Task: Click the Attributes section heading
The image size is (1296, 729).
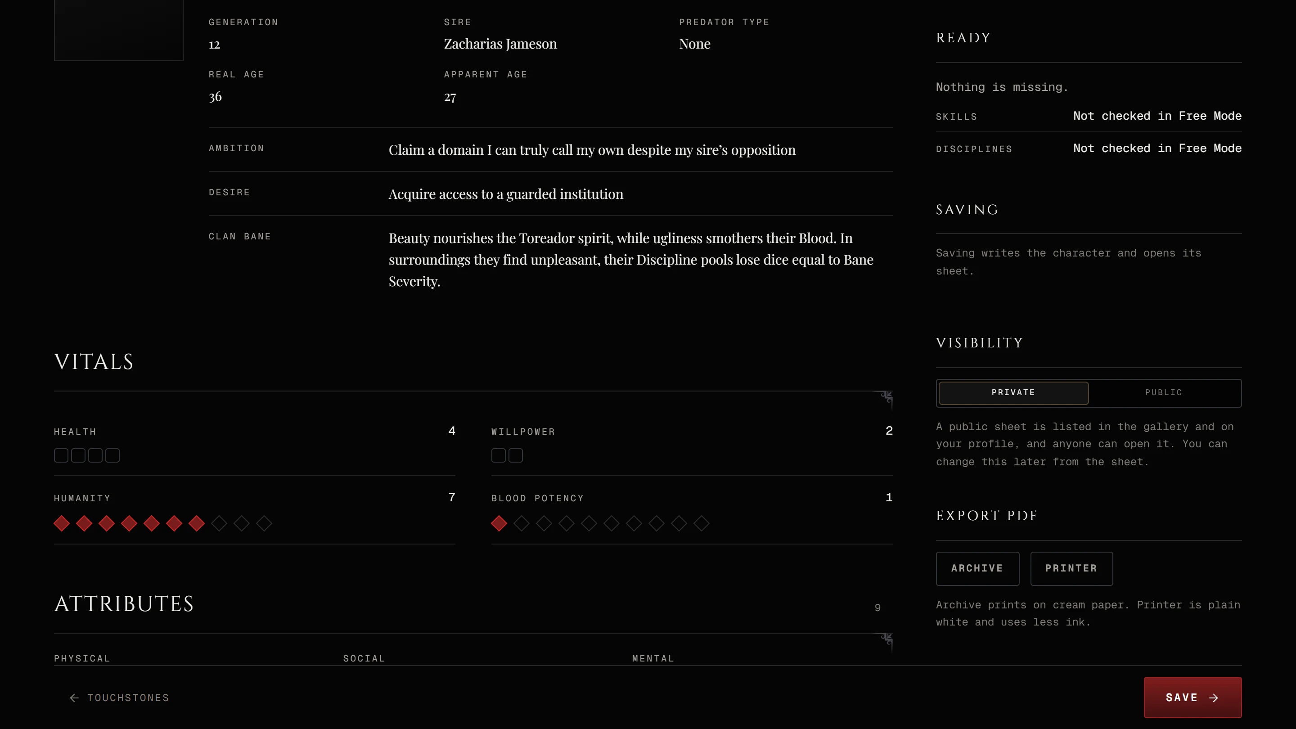Action: 124,604
